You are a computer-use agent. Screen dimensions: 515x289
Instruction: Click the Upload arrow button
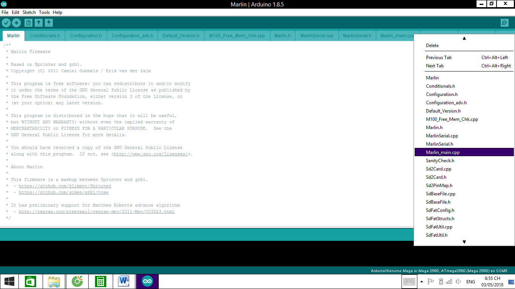point(16,23)
